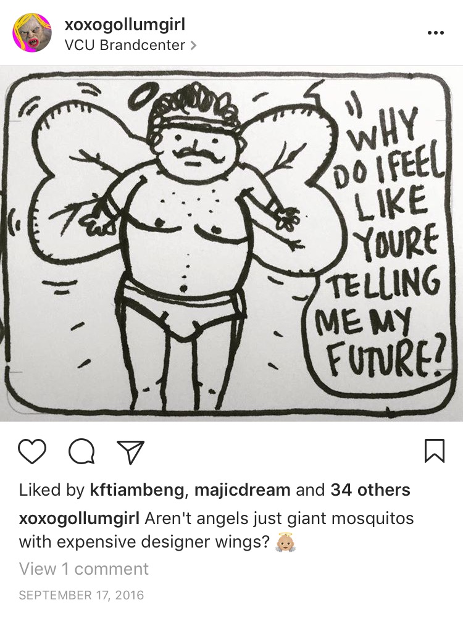Click View 1 comment
Image resolution: width=463 pixels, height=621 pixels.
pos(83,569)
